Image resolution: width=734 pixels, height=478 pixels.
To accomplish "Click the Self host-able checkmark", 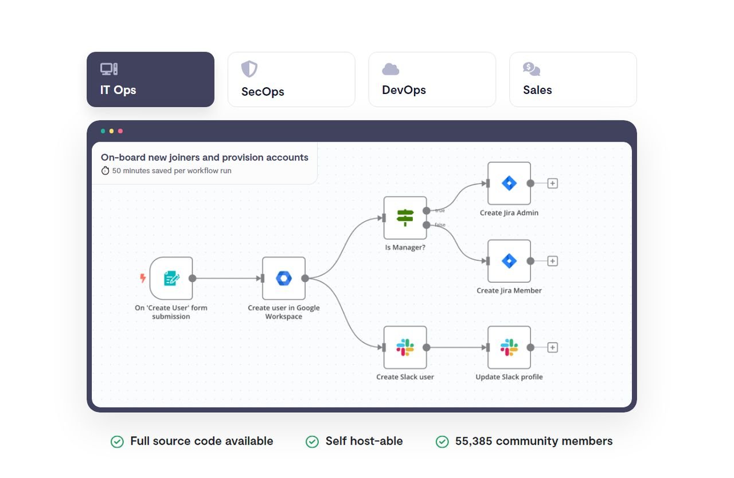I will (x=312, y=441).
